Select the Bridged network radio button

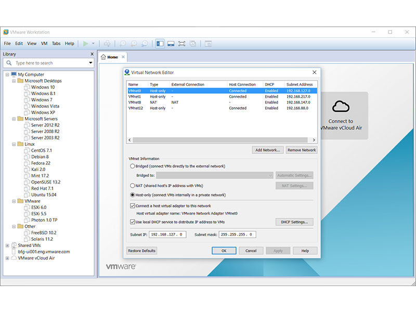pyautogui.click(x=133, y=166)
